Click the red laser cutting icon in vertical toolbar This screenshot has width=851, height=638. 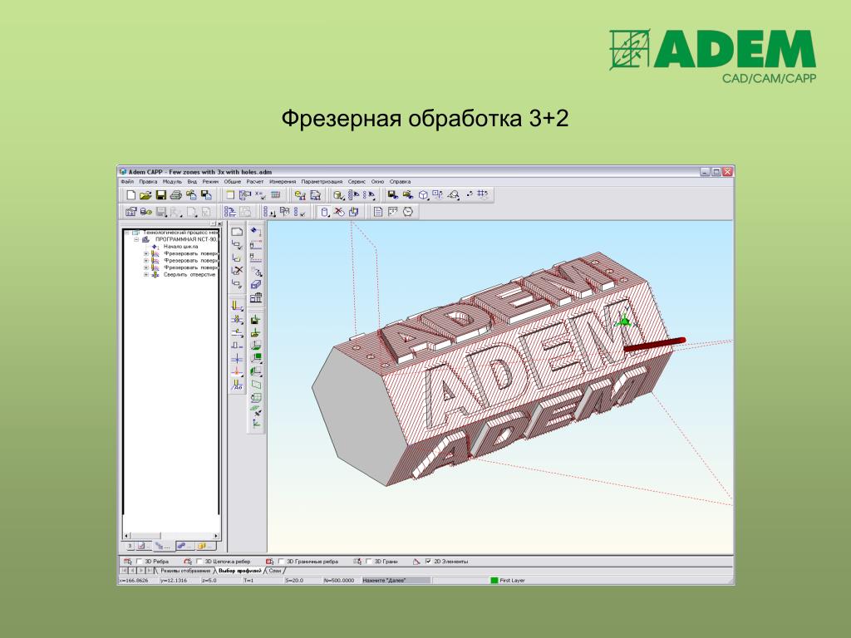coord(237,371)
